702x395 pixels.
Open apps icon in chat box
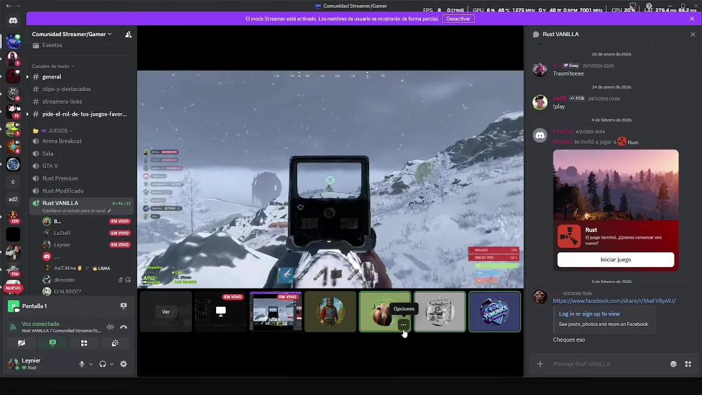(x=688, y=364)
